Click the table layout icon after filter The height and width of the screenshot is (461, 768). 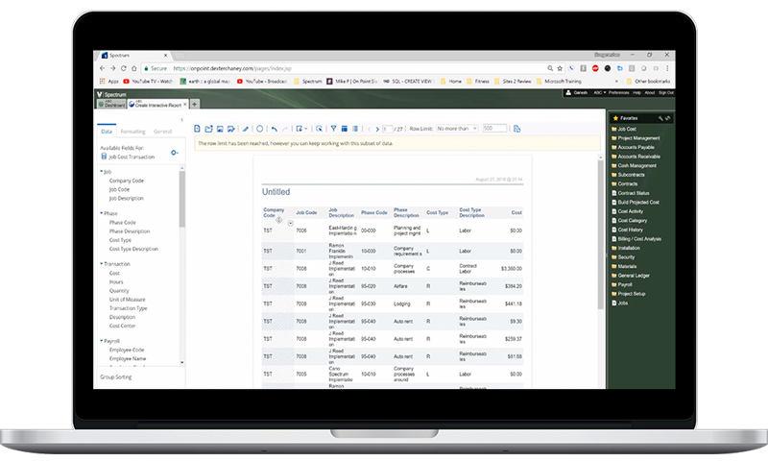345,129
